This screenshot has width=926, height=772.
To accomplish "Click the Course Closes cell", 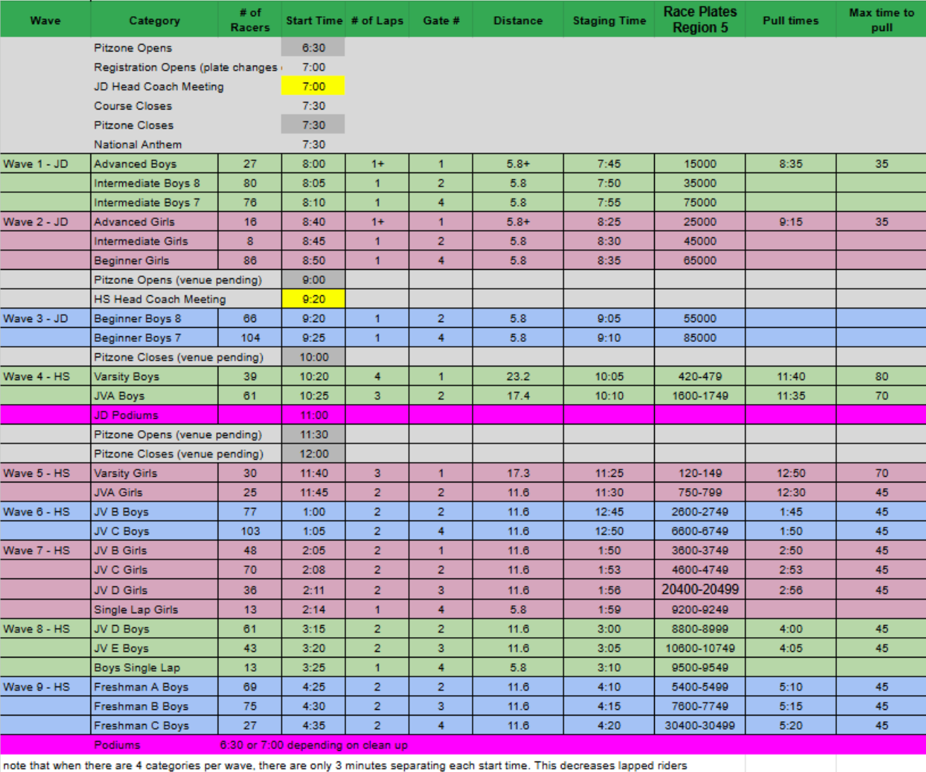I will (x=133, y=106).
